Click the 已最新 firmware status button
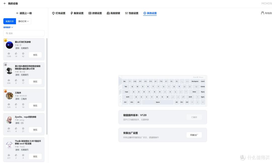This screenshot has width=272, height=163. pos(194,117)
